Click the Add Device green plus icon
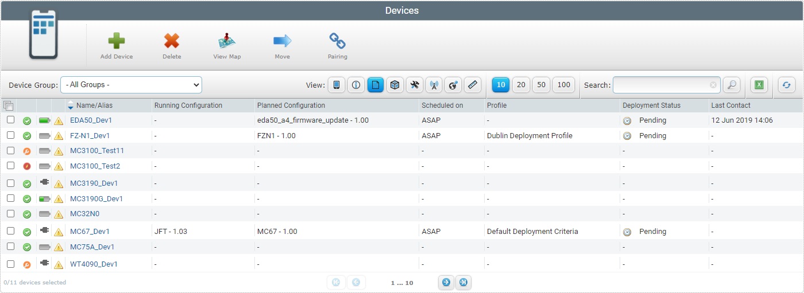Screen dimensions: 804x293 (117, 41)
